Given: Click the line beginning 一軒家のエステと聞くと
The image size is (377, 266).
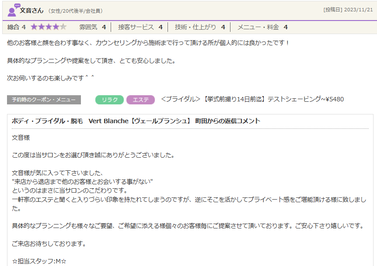Looking at the screenshot, I should [x=189, y=204].
